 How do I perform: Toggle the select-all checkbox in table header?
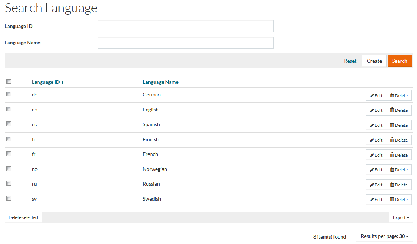click(9, 82)
